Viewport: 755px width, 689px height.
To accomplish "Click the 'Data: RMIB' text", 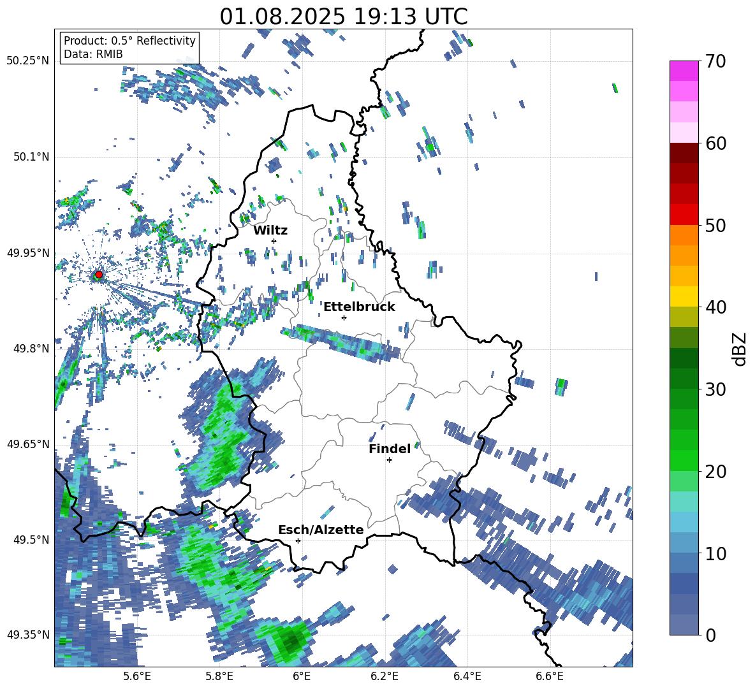I will coord(93,54).
